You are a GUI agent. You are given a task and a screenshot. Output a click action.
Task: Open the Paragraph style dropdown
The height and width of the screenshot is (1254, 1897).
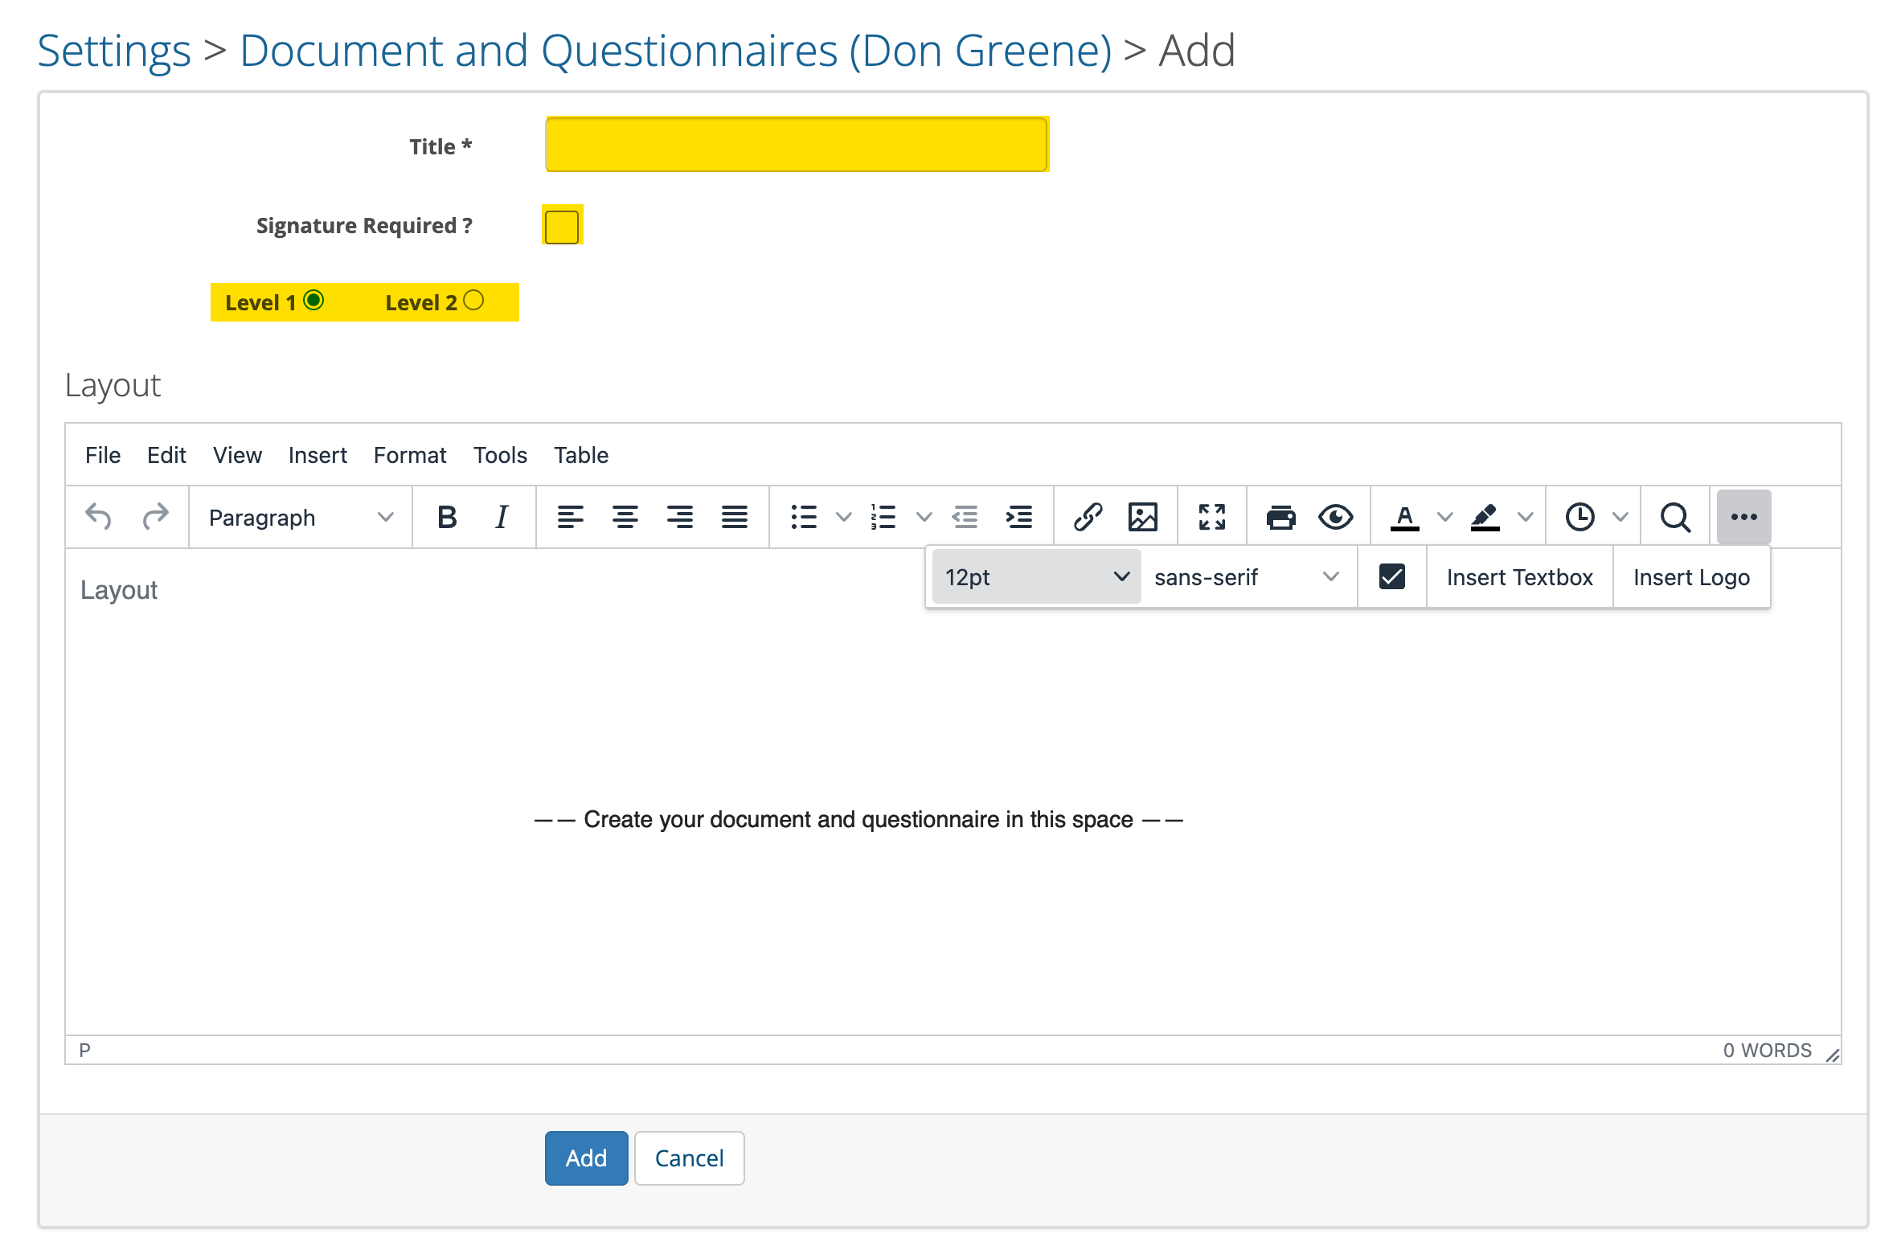click(298, 517)
